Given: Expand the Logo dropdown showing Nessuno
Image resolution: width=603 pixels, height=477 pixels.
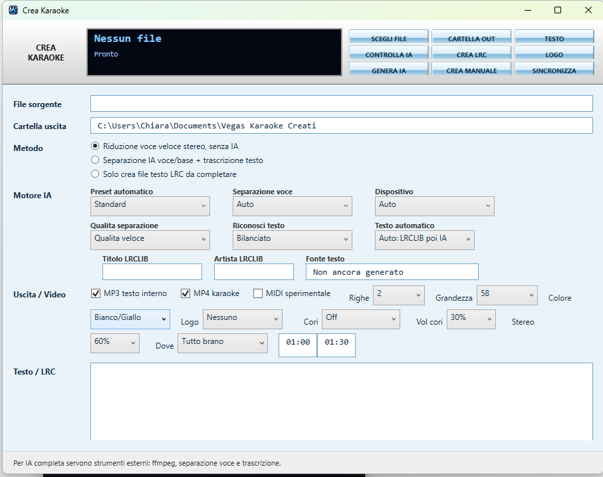Looking at the screenshot, I should pyautogui.click(x=242, y=319).
